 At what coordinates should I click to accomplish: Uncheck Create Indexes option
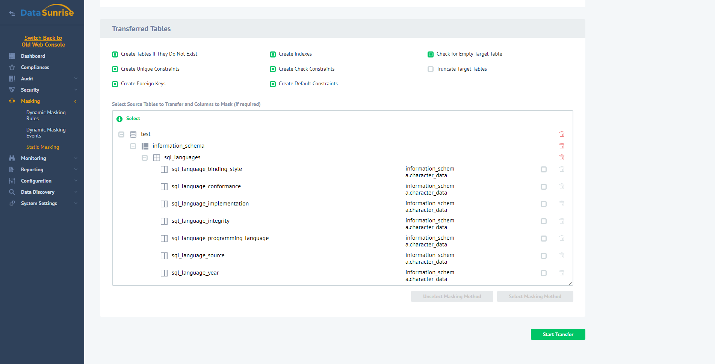273,54
